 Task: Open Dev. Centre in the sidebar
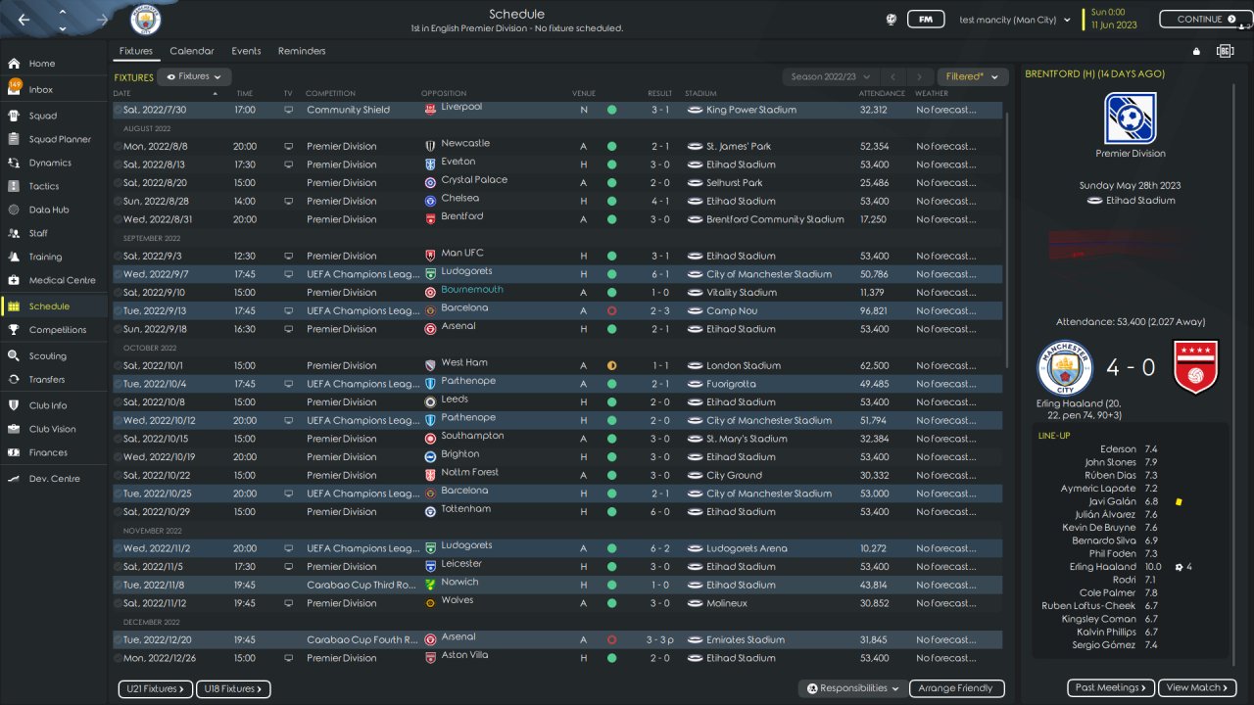55,479
